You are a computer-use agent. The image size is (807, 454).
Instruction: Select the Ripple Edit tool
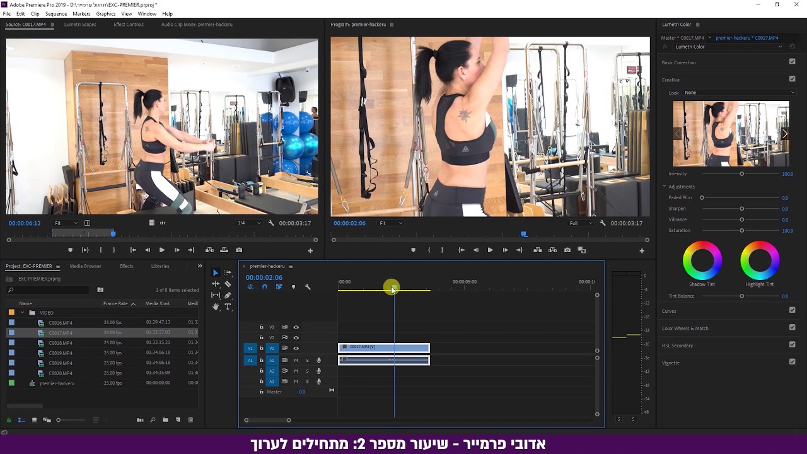click(216, 284)
